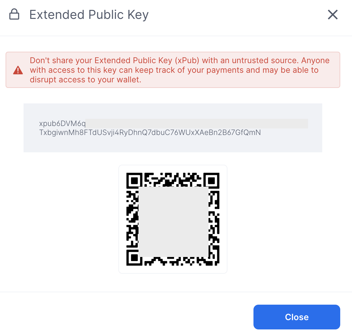Click the red xPub warning message text
The width and height of the screenshot is (352, 335).
[180, 70]
